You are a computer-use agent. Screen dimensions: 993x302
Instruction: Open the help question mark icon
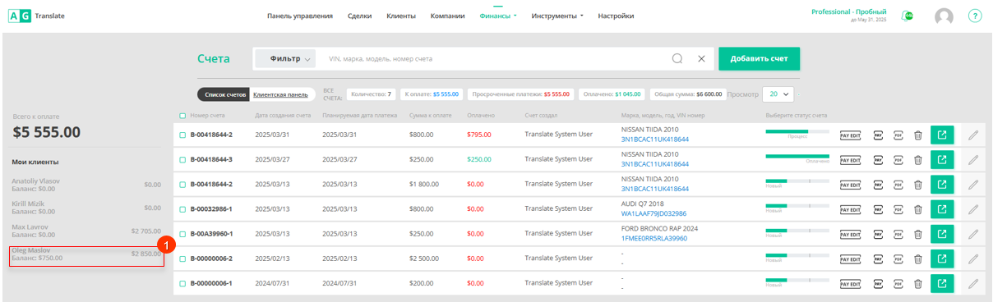tap(975, 16)
